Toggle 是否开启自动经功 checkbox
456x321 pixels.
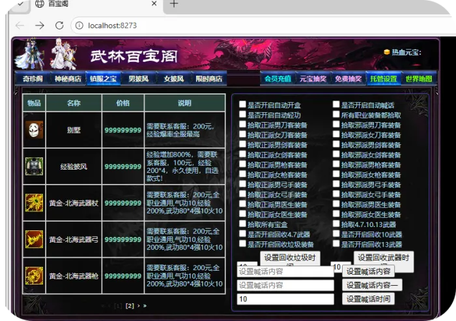coord(242,114)
